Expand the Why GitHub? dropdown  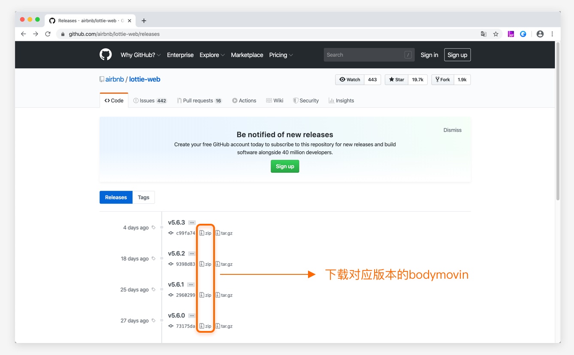click(140, 55)
